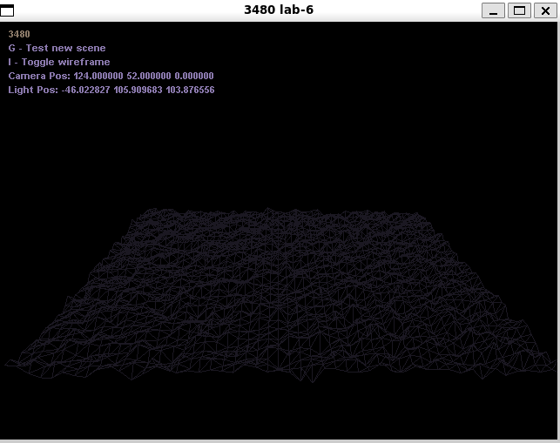Click the '3480' heading in the overlay
Screen dimensions: 560x443
19,34
